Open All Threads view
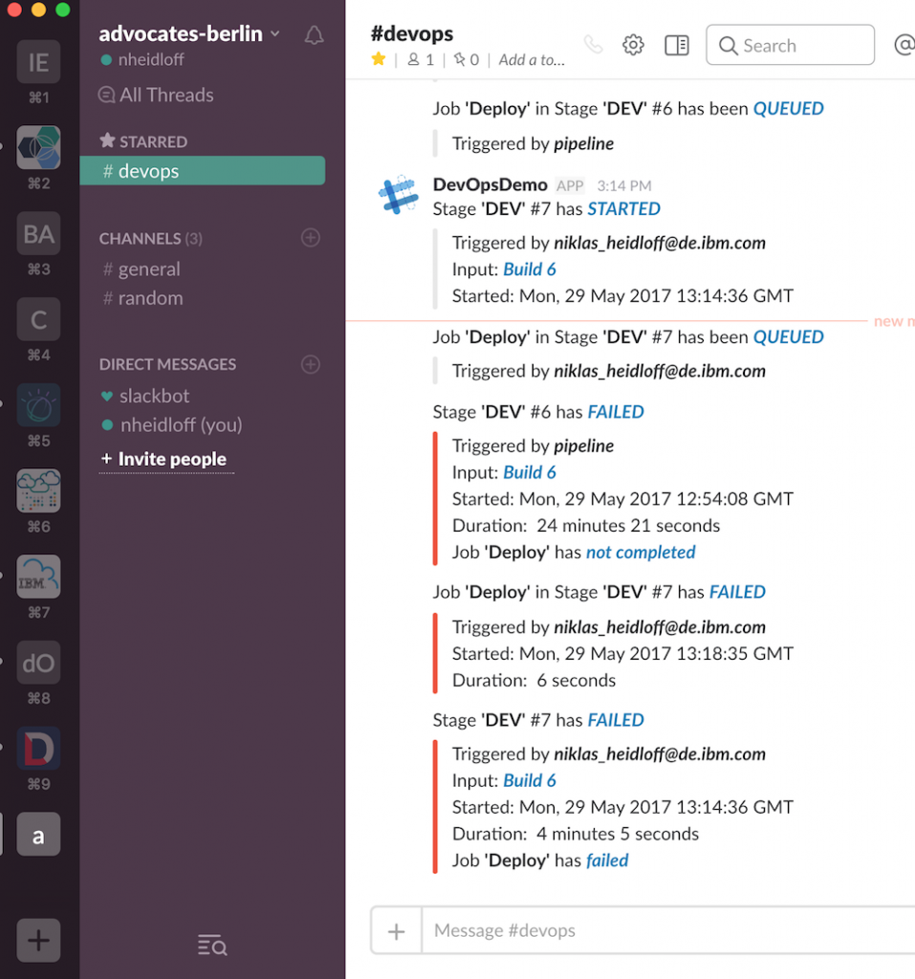 click(156, 95)
